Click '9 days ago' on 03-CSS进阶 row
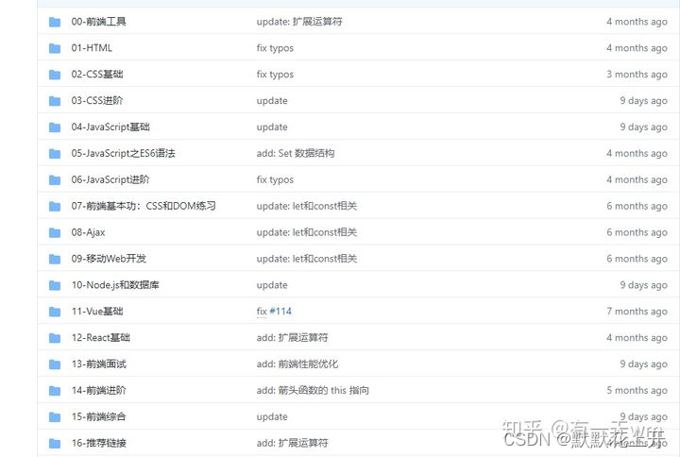Viewport: 680px width, 457px height. (643, 101)
